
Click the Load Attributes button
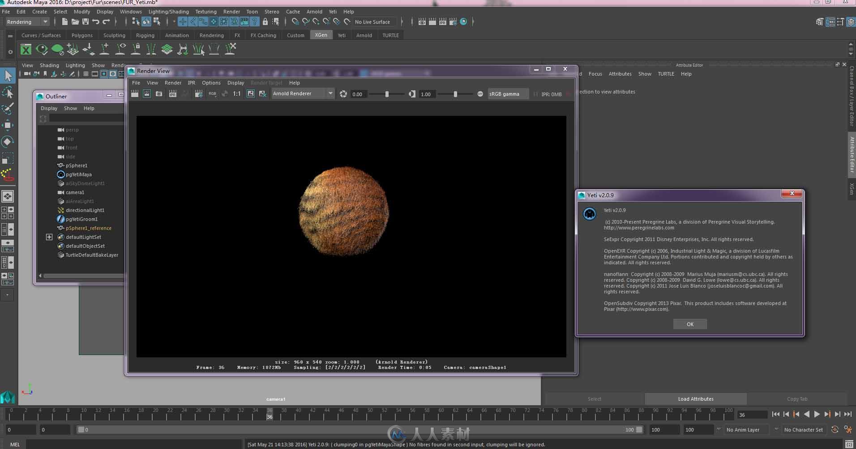[x=695, y=398]
